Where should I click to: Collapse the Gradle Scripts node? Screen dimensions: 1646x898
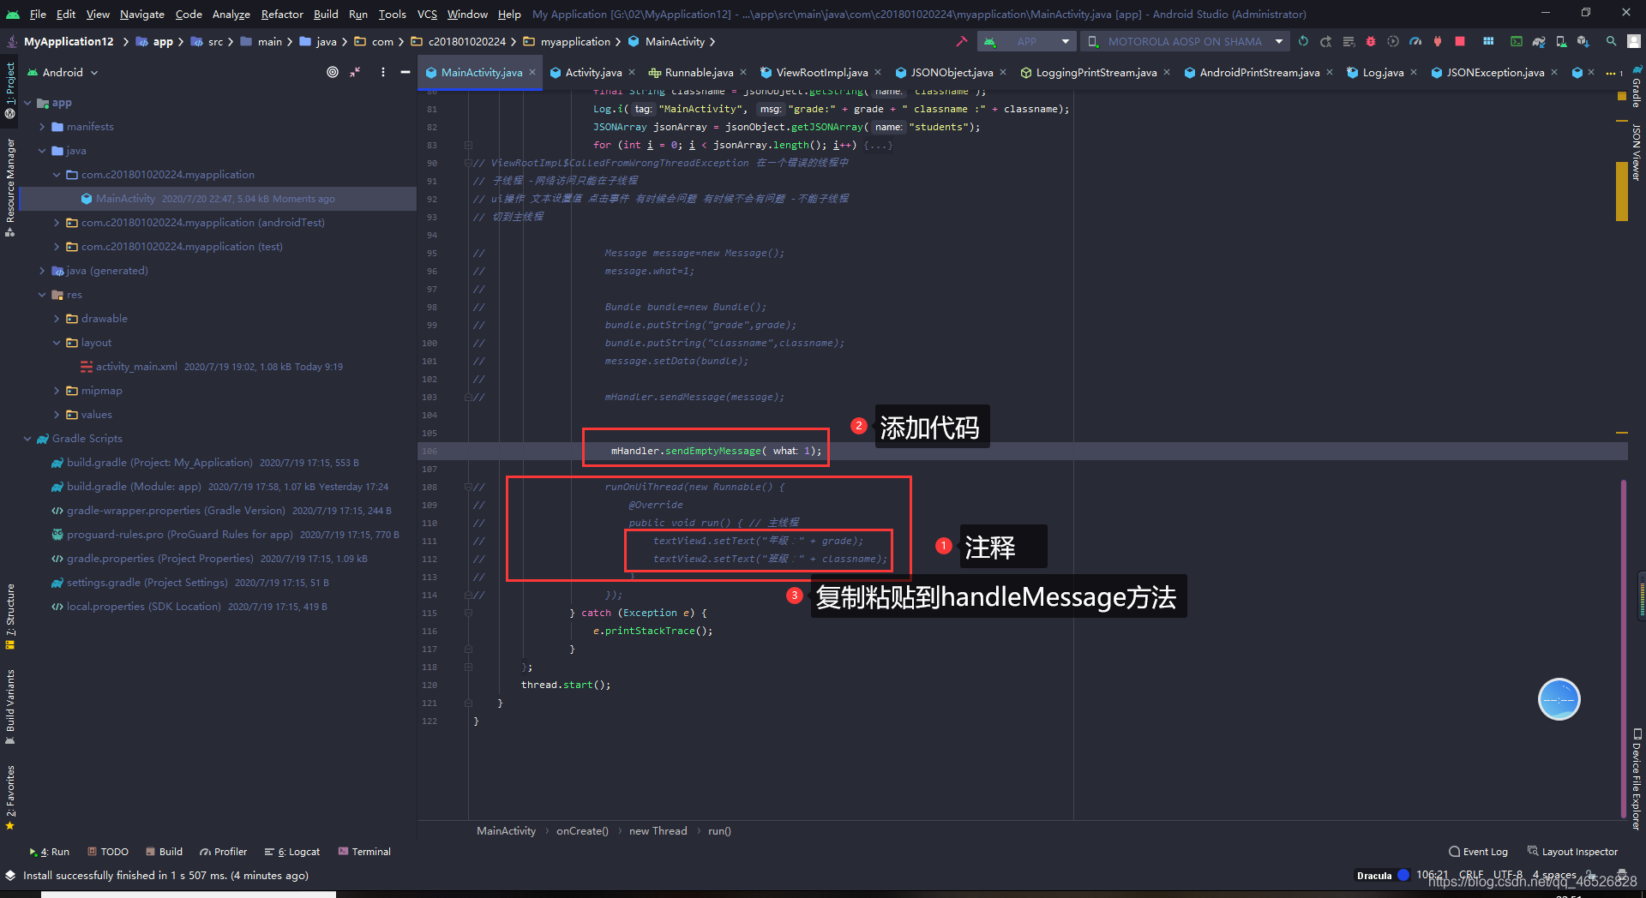27,439
